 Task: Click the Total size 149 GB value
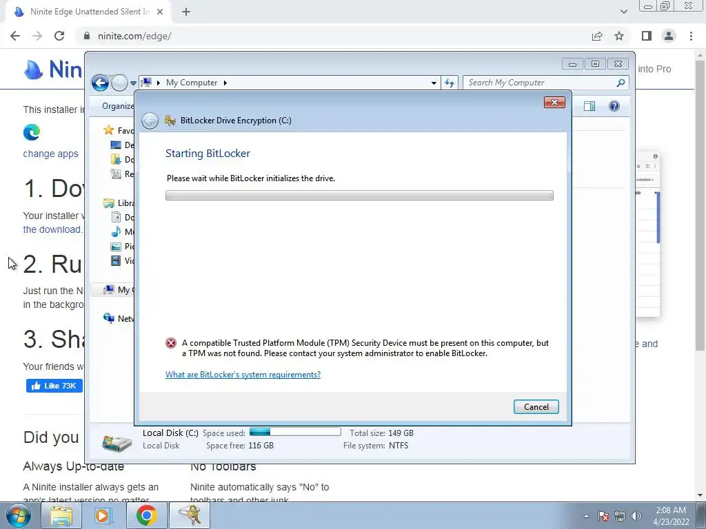pyautogui.click(x=401, y=433)
